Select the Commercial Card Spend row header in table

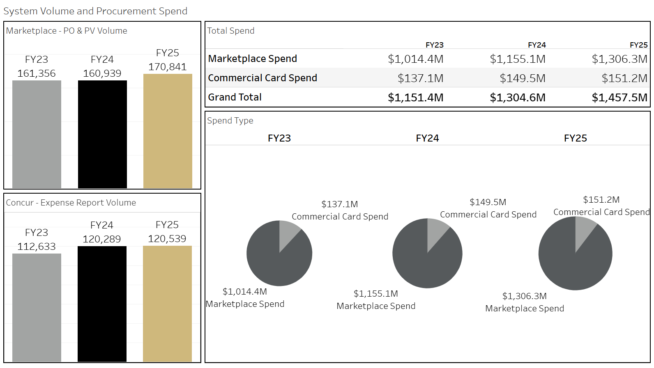click(x=263, y=78)
